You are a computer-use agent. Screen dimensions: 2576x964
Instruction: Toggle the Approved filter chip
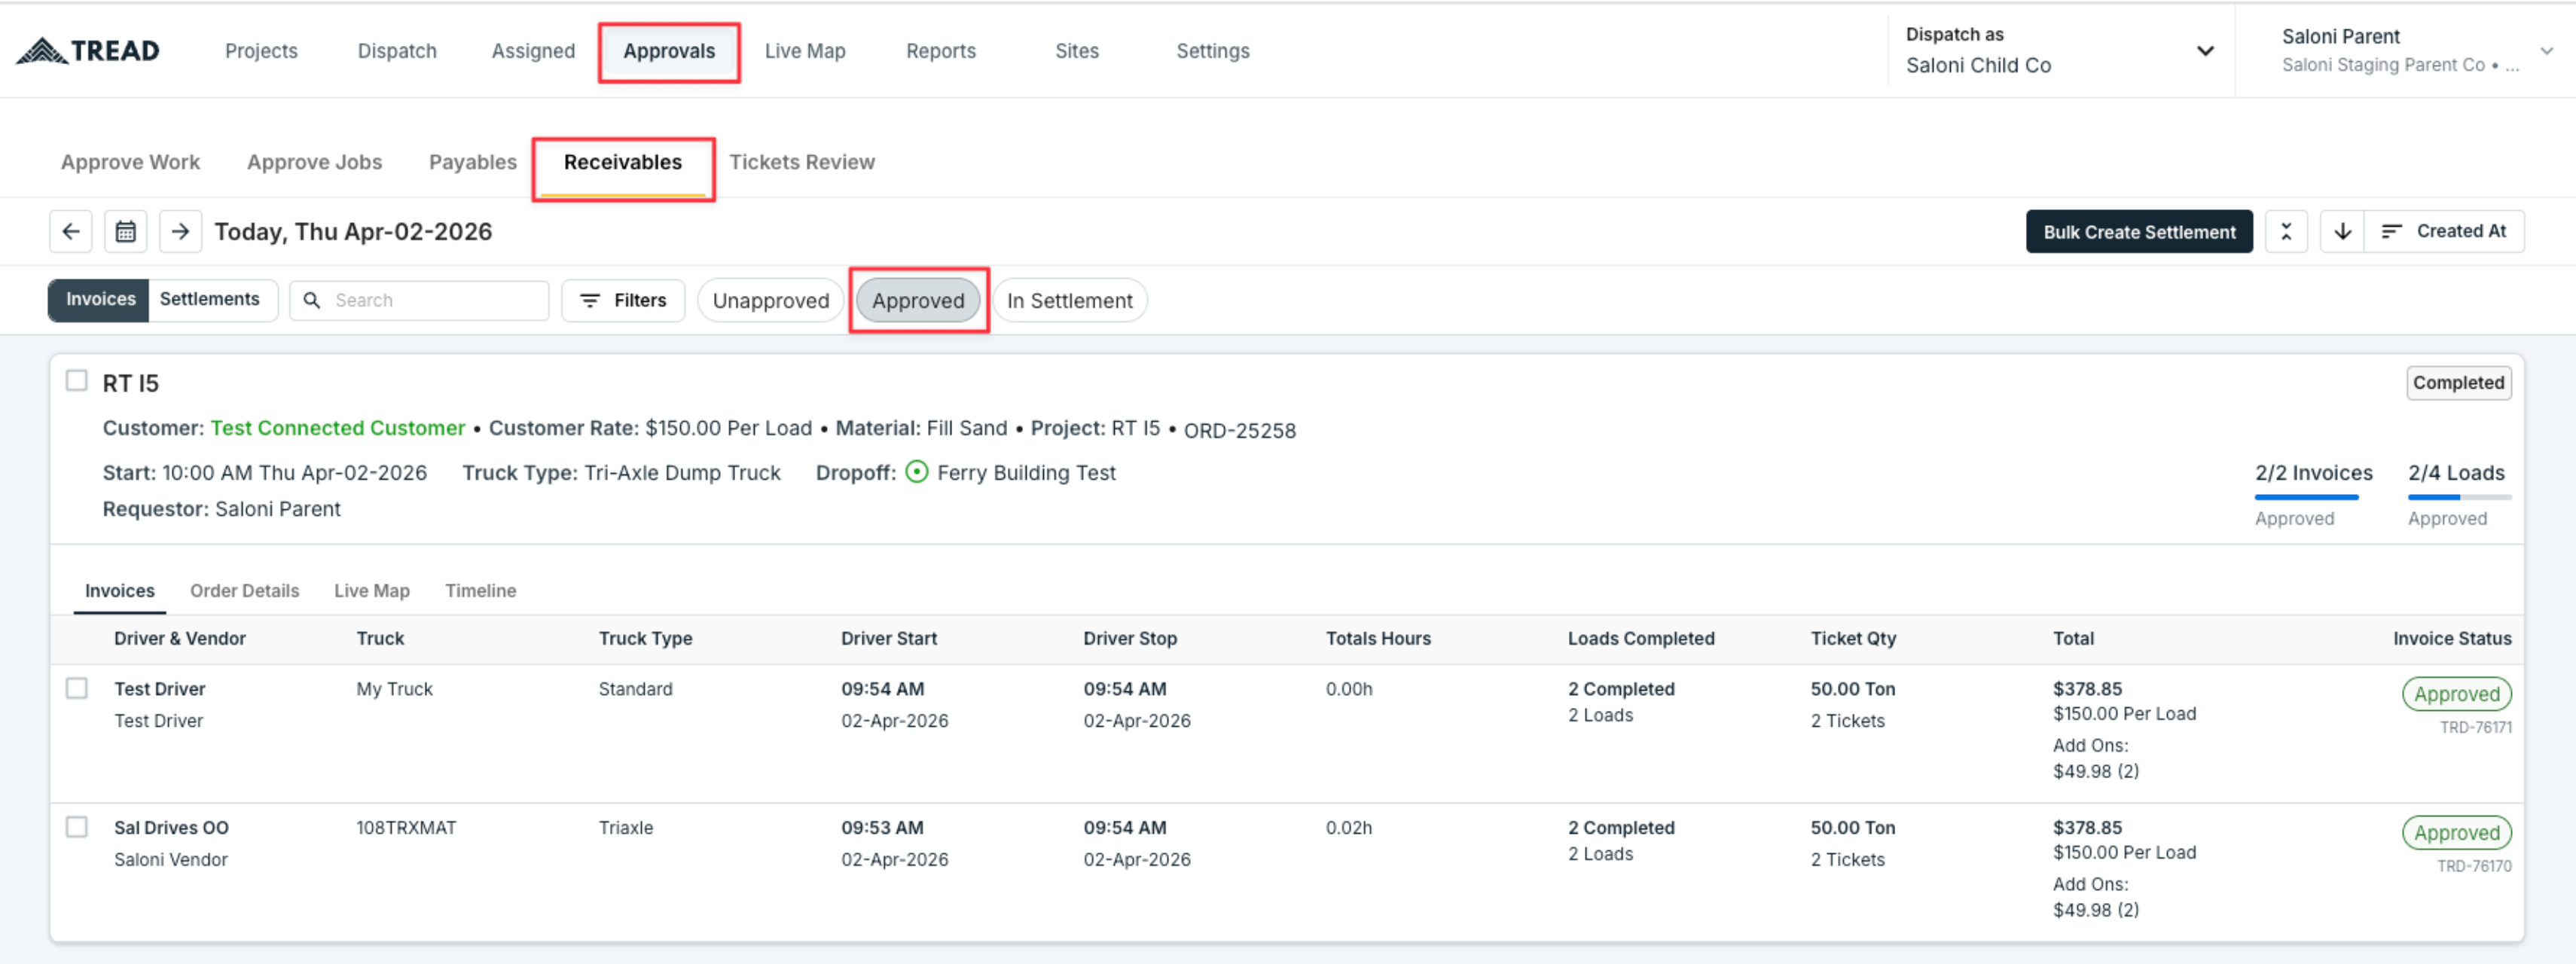[x=918, y=300]
